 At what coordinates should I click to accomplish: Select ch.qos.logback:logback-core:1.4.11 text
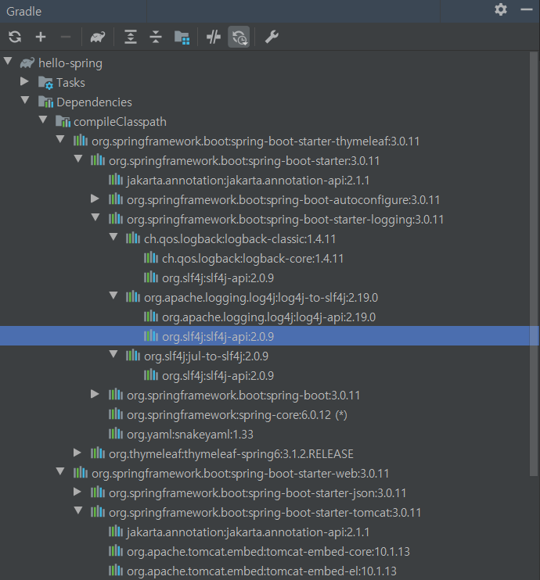(x=253, y=259)
